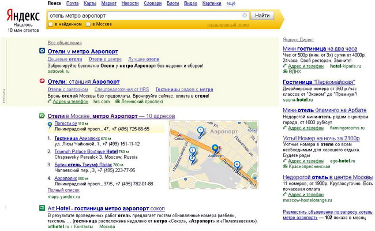Open the Яндекс.Директ link

point(298,39)
